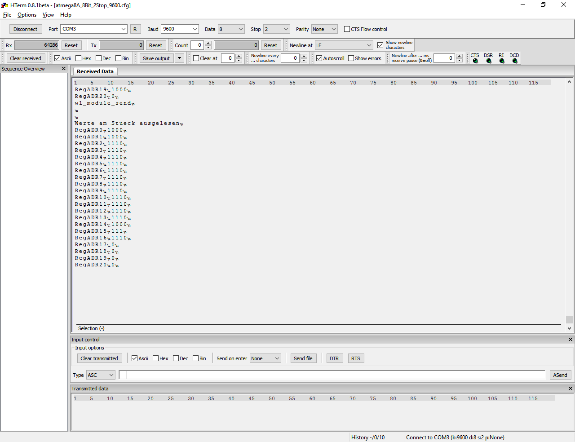Close the Input control panel
The image size is (575, 442).
(x=570, y=340)
